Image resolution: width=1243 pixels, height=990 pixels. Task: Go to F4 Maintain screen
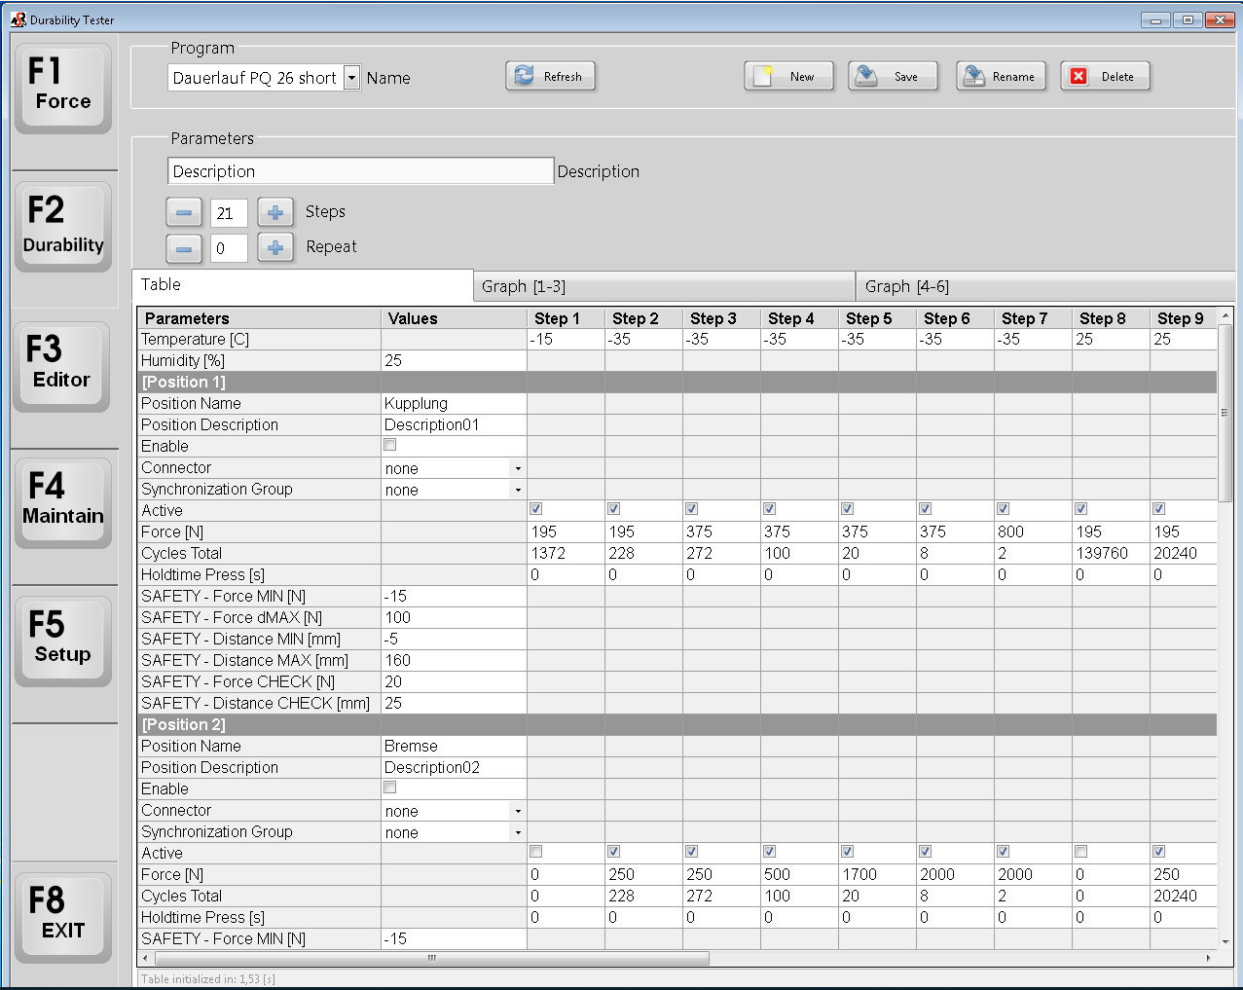(x=63, y=501)
